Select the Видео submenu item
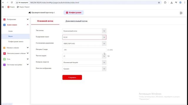The width and height of the screenshot is (188, 105). (x=16, y=36)
